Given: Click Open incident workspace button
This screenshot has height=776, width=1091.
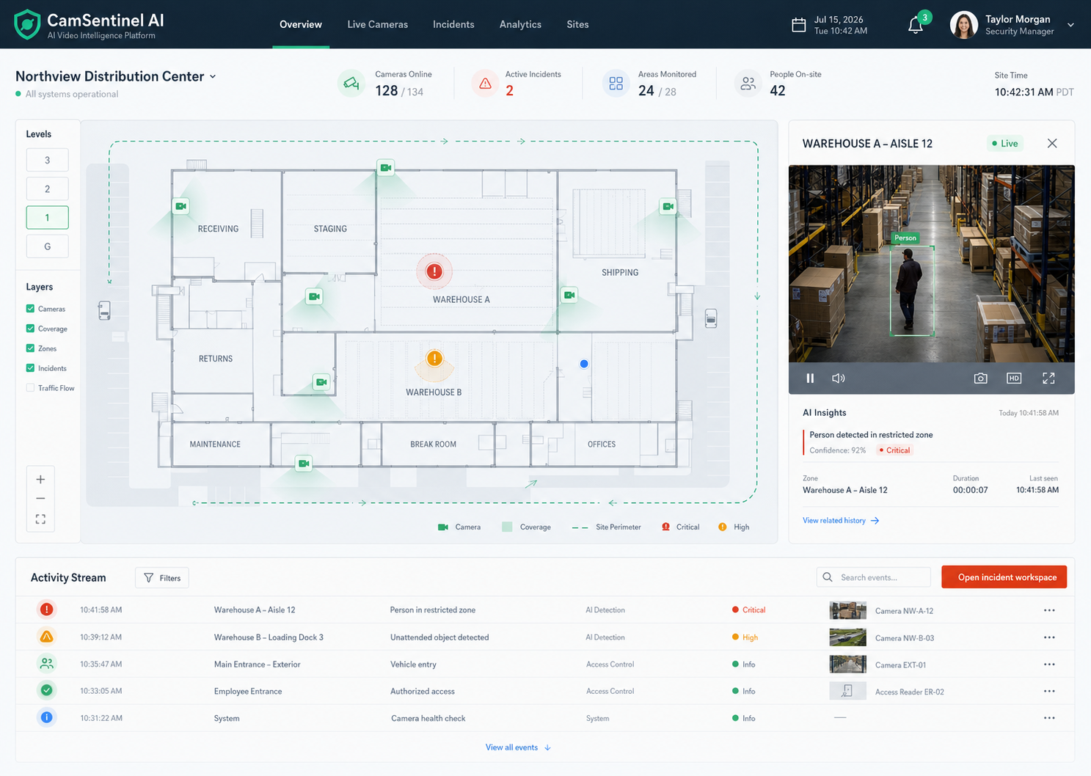Looking at the screenshot, I should (x=1004, y=577).
